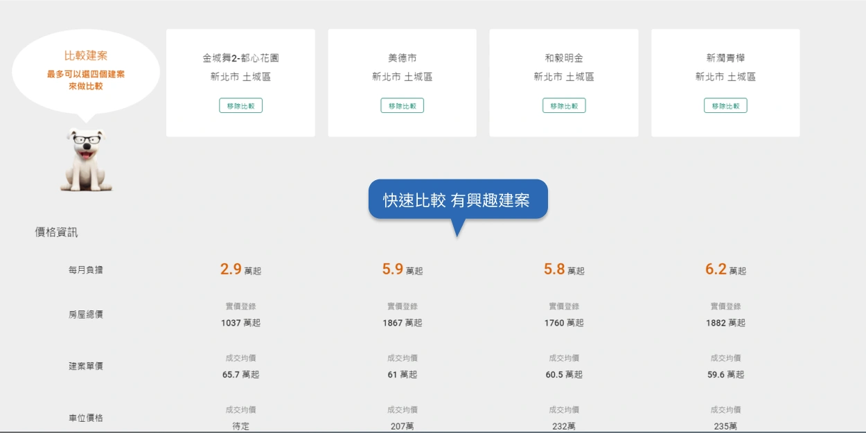Open the 新潤青樺 project title
Image resolution: width=866 pixels, height=433 pixels.
pos(725,58)
